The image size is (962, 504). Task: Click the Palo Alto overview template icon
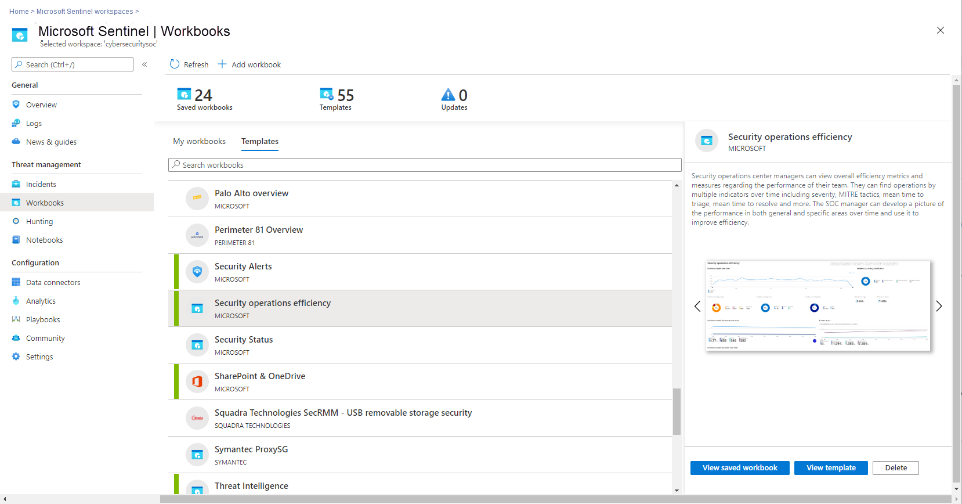click(197, 199)
